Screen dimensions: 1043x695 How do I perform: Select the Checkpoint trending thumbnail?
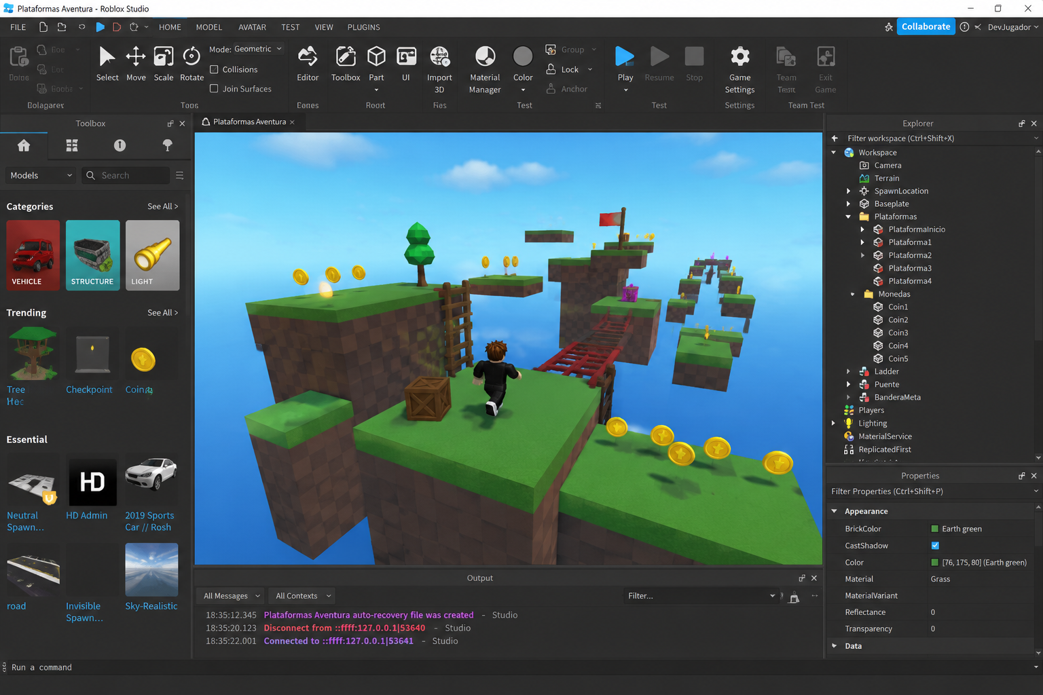[92, 353]
